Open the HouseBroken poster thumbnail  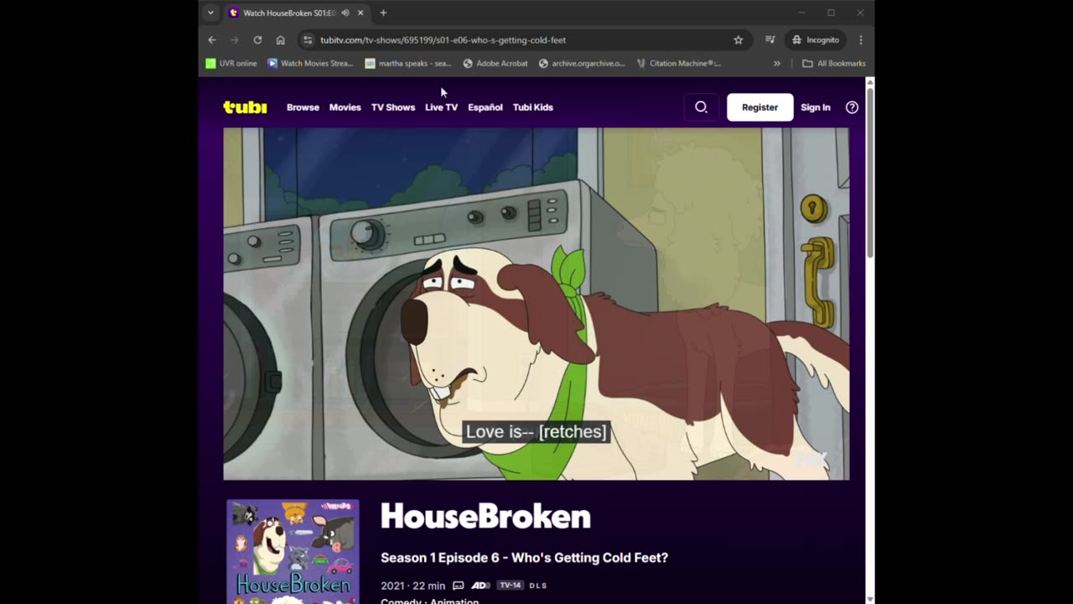point(293,551)
